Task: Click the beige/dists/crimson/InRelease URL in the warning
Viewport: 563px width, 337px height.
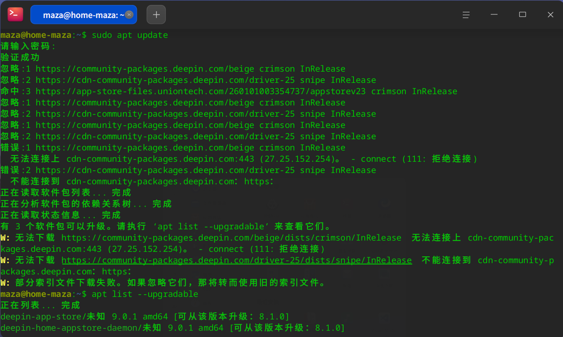Action: 231,238
